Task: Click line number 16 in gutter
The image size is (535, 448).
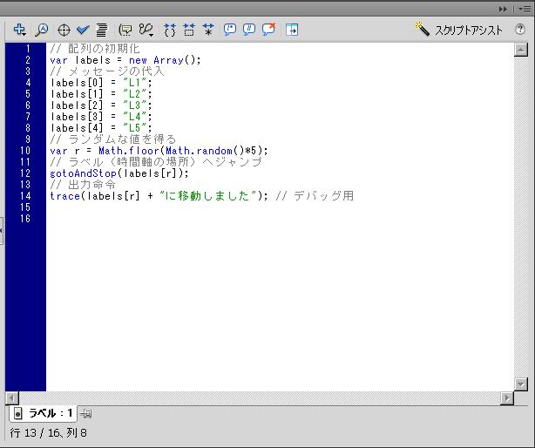Action: (x=25, y=219)
